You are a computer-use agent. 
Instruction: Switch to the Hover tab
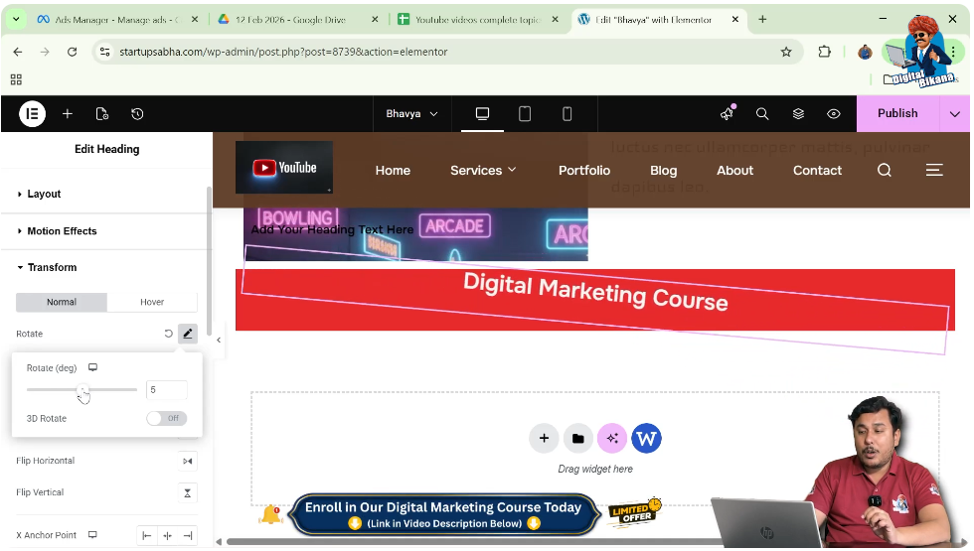[x=152, y=302]
